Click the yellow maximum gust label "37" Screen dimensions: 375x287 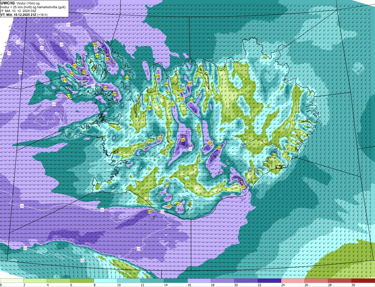(x=243, y=187)
